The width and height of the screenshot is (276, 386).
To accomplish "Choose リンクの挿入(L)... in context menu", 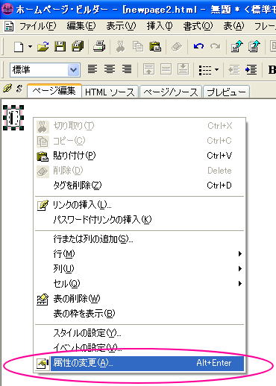I will click(x=139, y=205).
